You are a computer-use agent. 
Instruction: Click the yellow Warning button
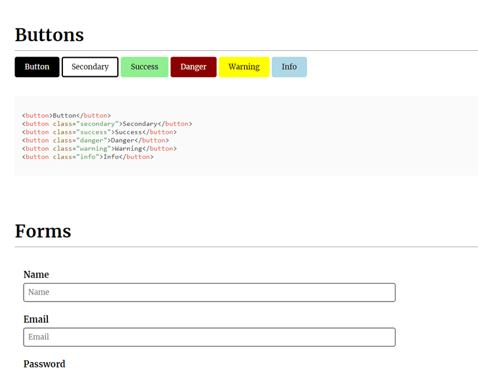point(244,67)
